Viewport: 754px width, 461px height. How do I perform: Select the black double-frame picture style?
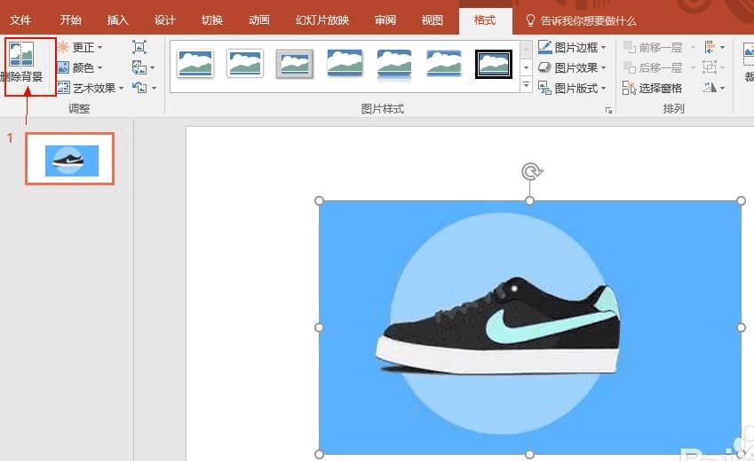[x=494, y=63]
